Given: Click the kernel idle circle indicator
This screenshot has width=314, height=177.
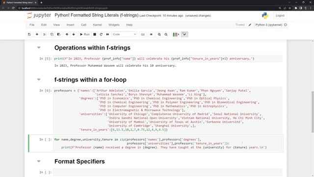Looking at the screenshot, I should 286,25.
